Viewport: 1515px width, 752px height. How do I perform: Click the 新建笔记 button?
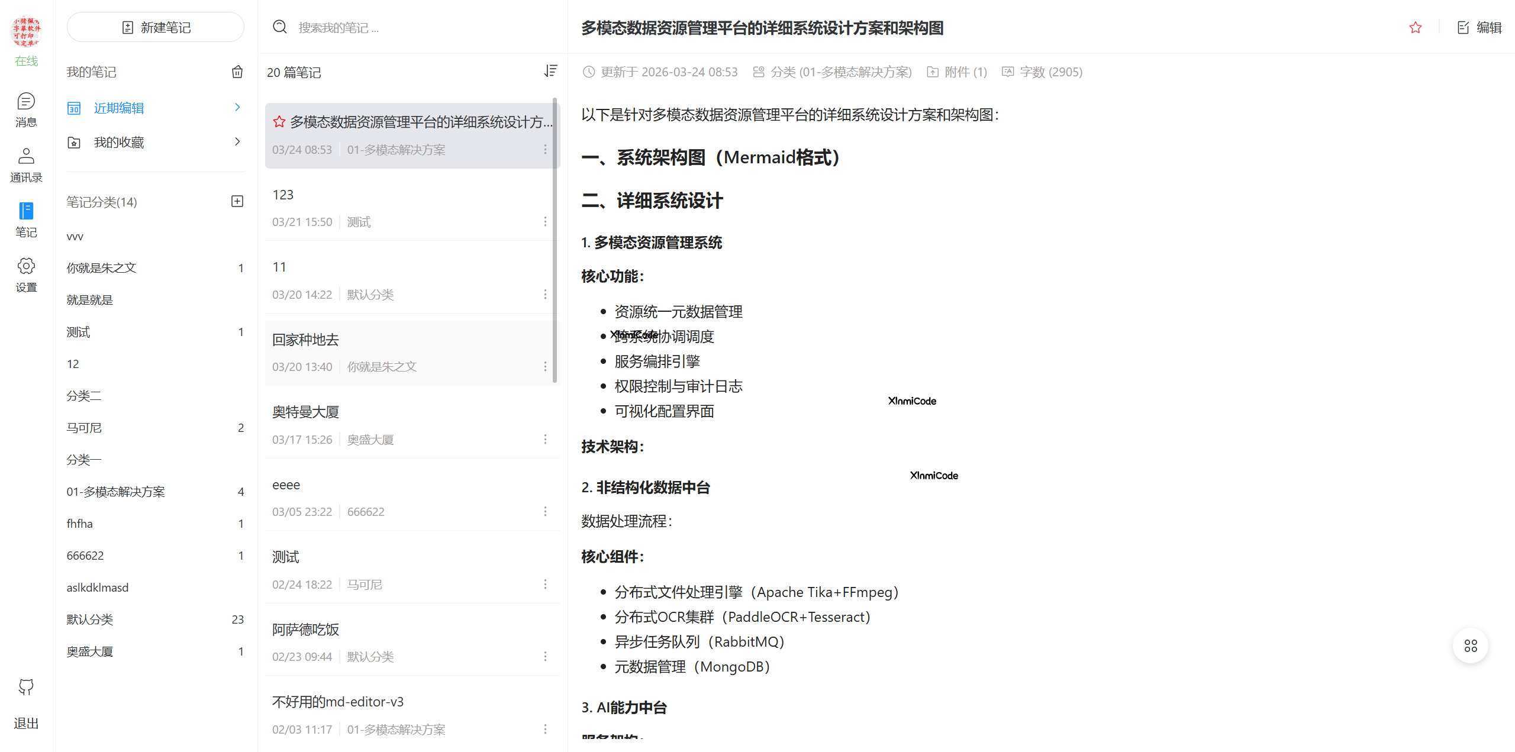point(155,27)
